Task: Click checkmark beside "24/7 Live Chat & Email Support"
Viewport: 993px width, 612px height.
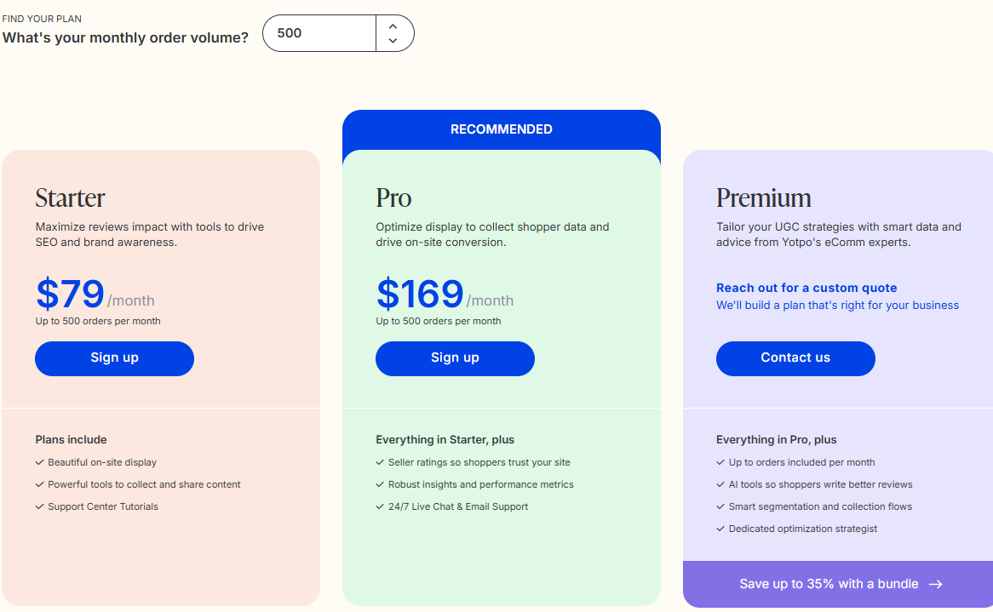Action: coord(380,506)
